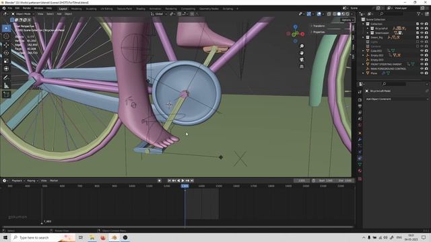This screenshot has width=431, height=242.
Task: Open the Tool properties tab icon
Action: pyautogui.click(x=360, y=92)
